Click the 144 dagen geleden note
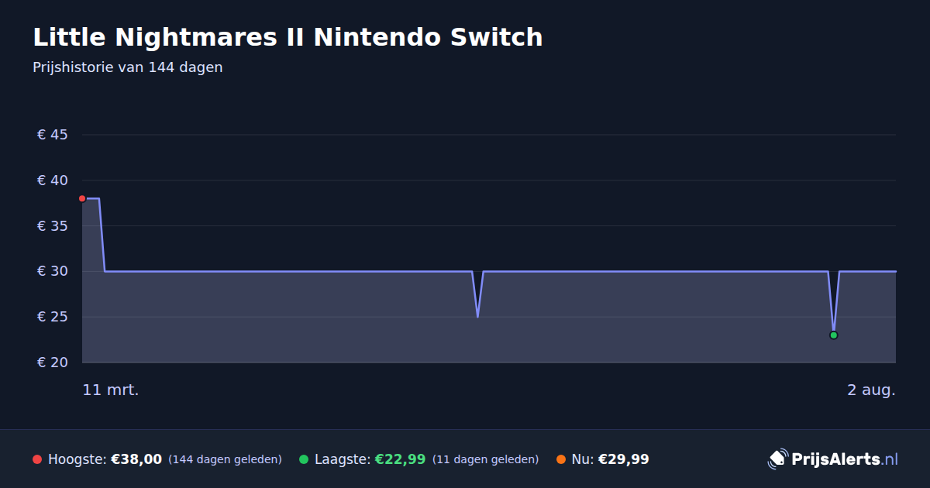 pos(225,459)
